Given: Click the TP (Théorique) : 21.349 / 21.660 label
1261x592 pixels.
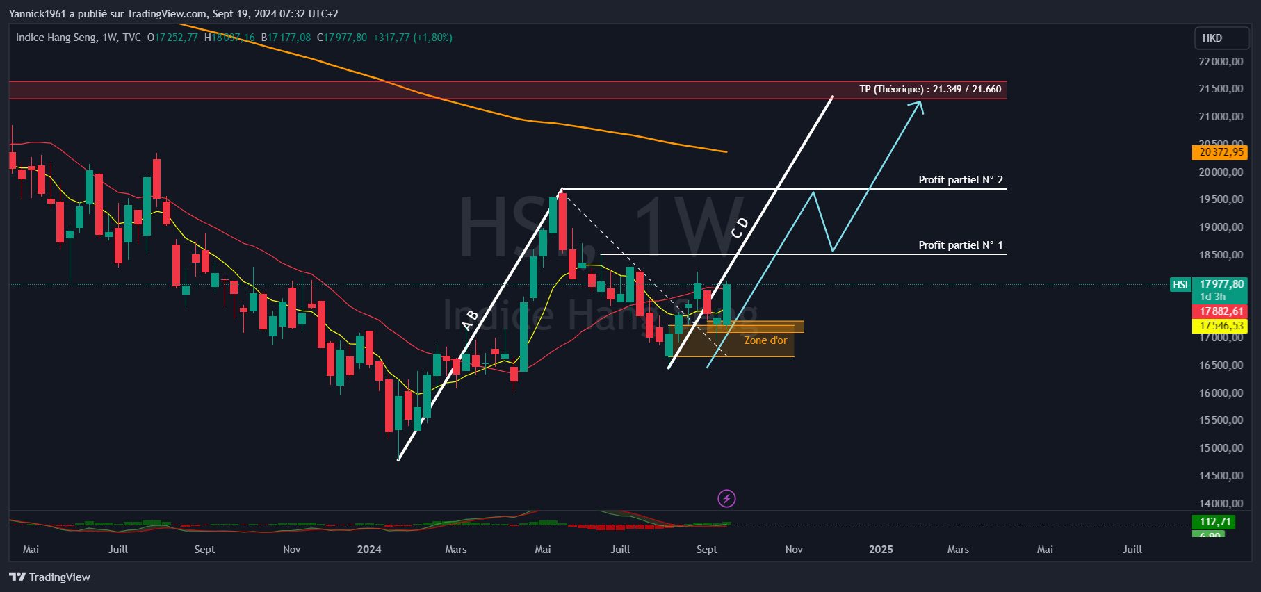Looking at the screenshot, I should tap(930, 89).
